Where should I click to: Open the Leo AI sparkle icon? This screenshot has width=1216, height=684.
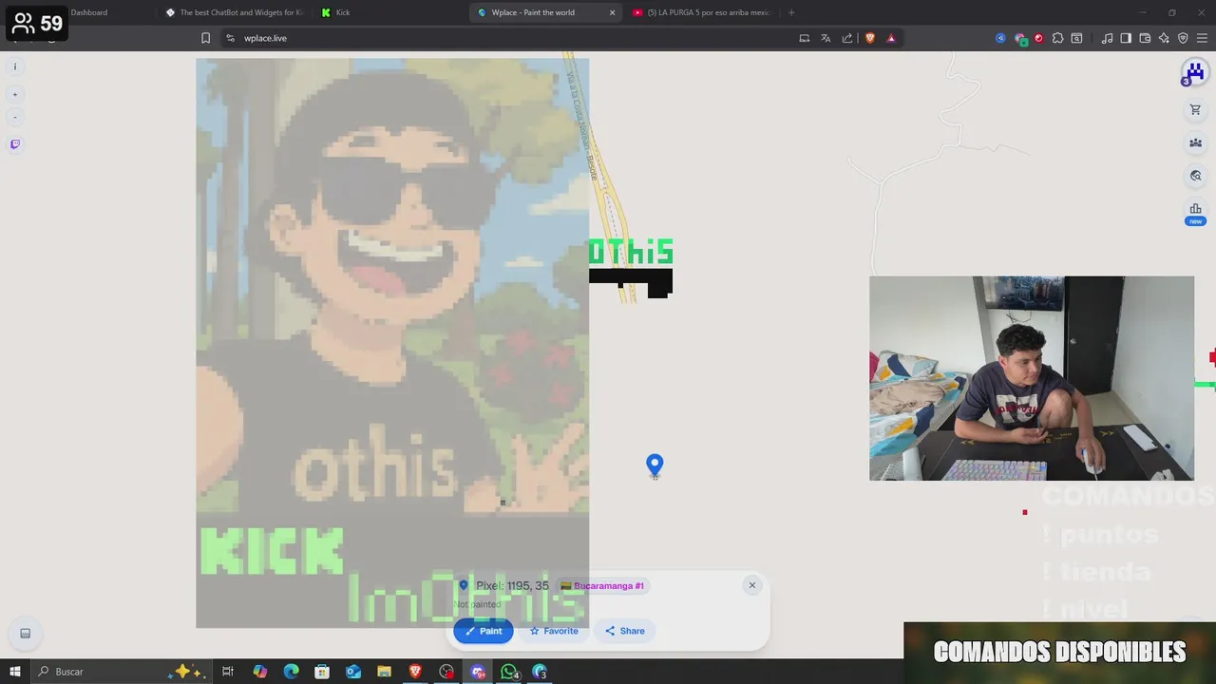coord(1164,38)
